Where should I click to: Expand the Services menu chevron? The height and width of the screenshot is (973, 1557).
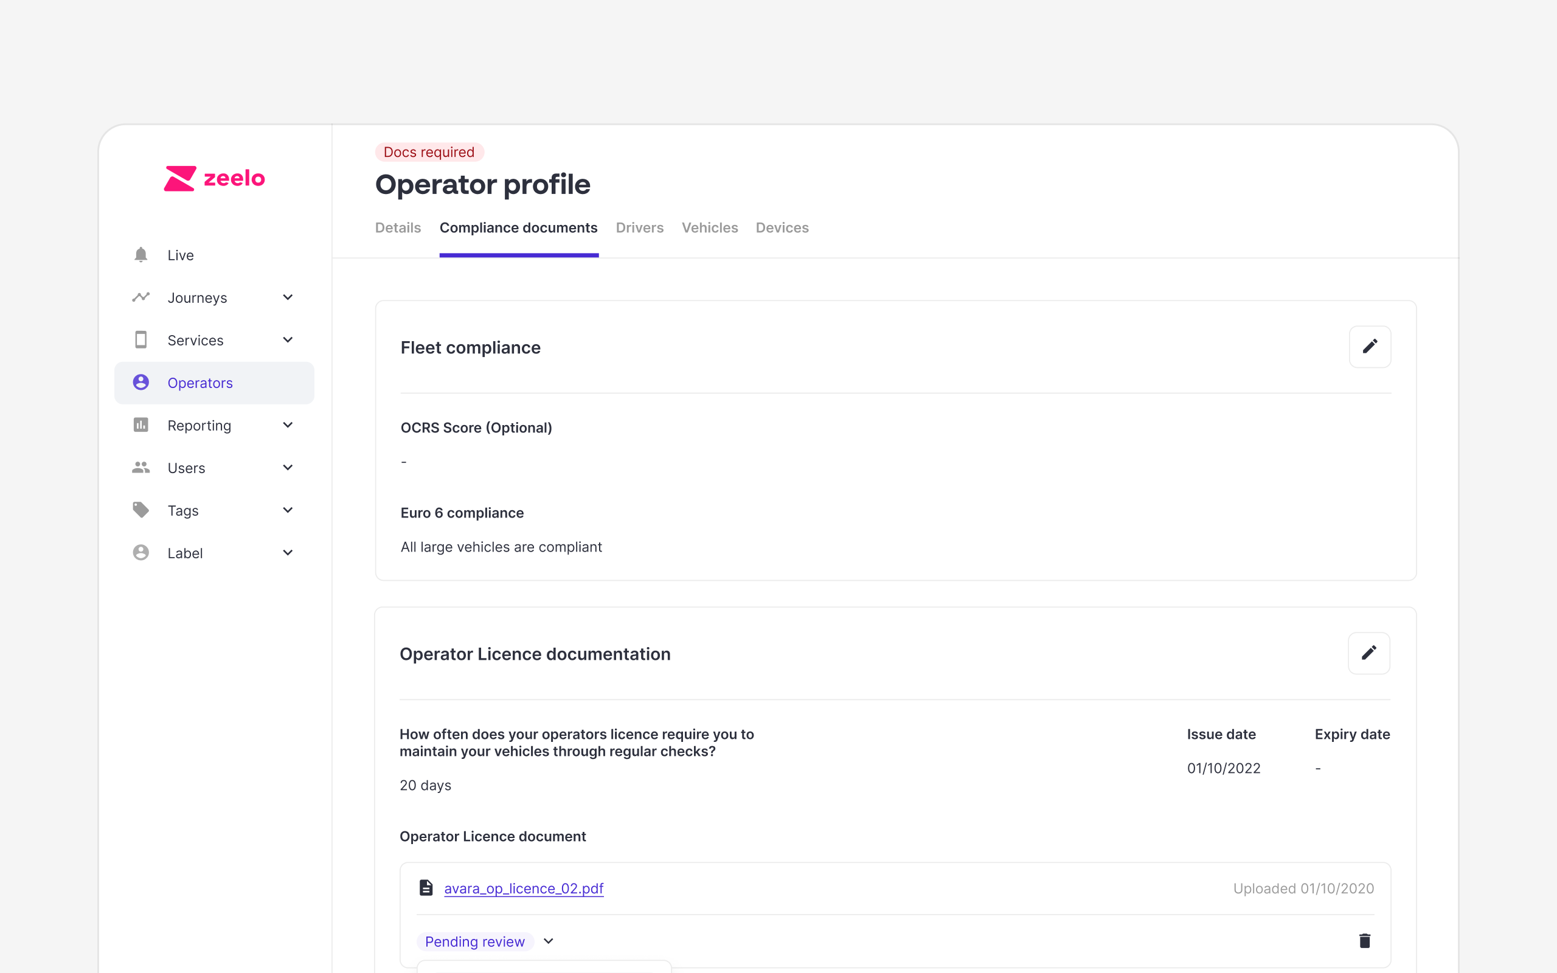(x=288, y=340)
